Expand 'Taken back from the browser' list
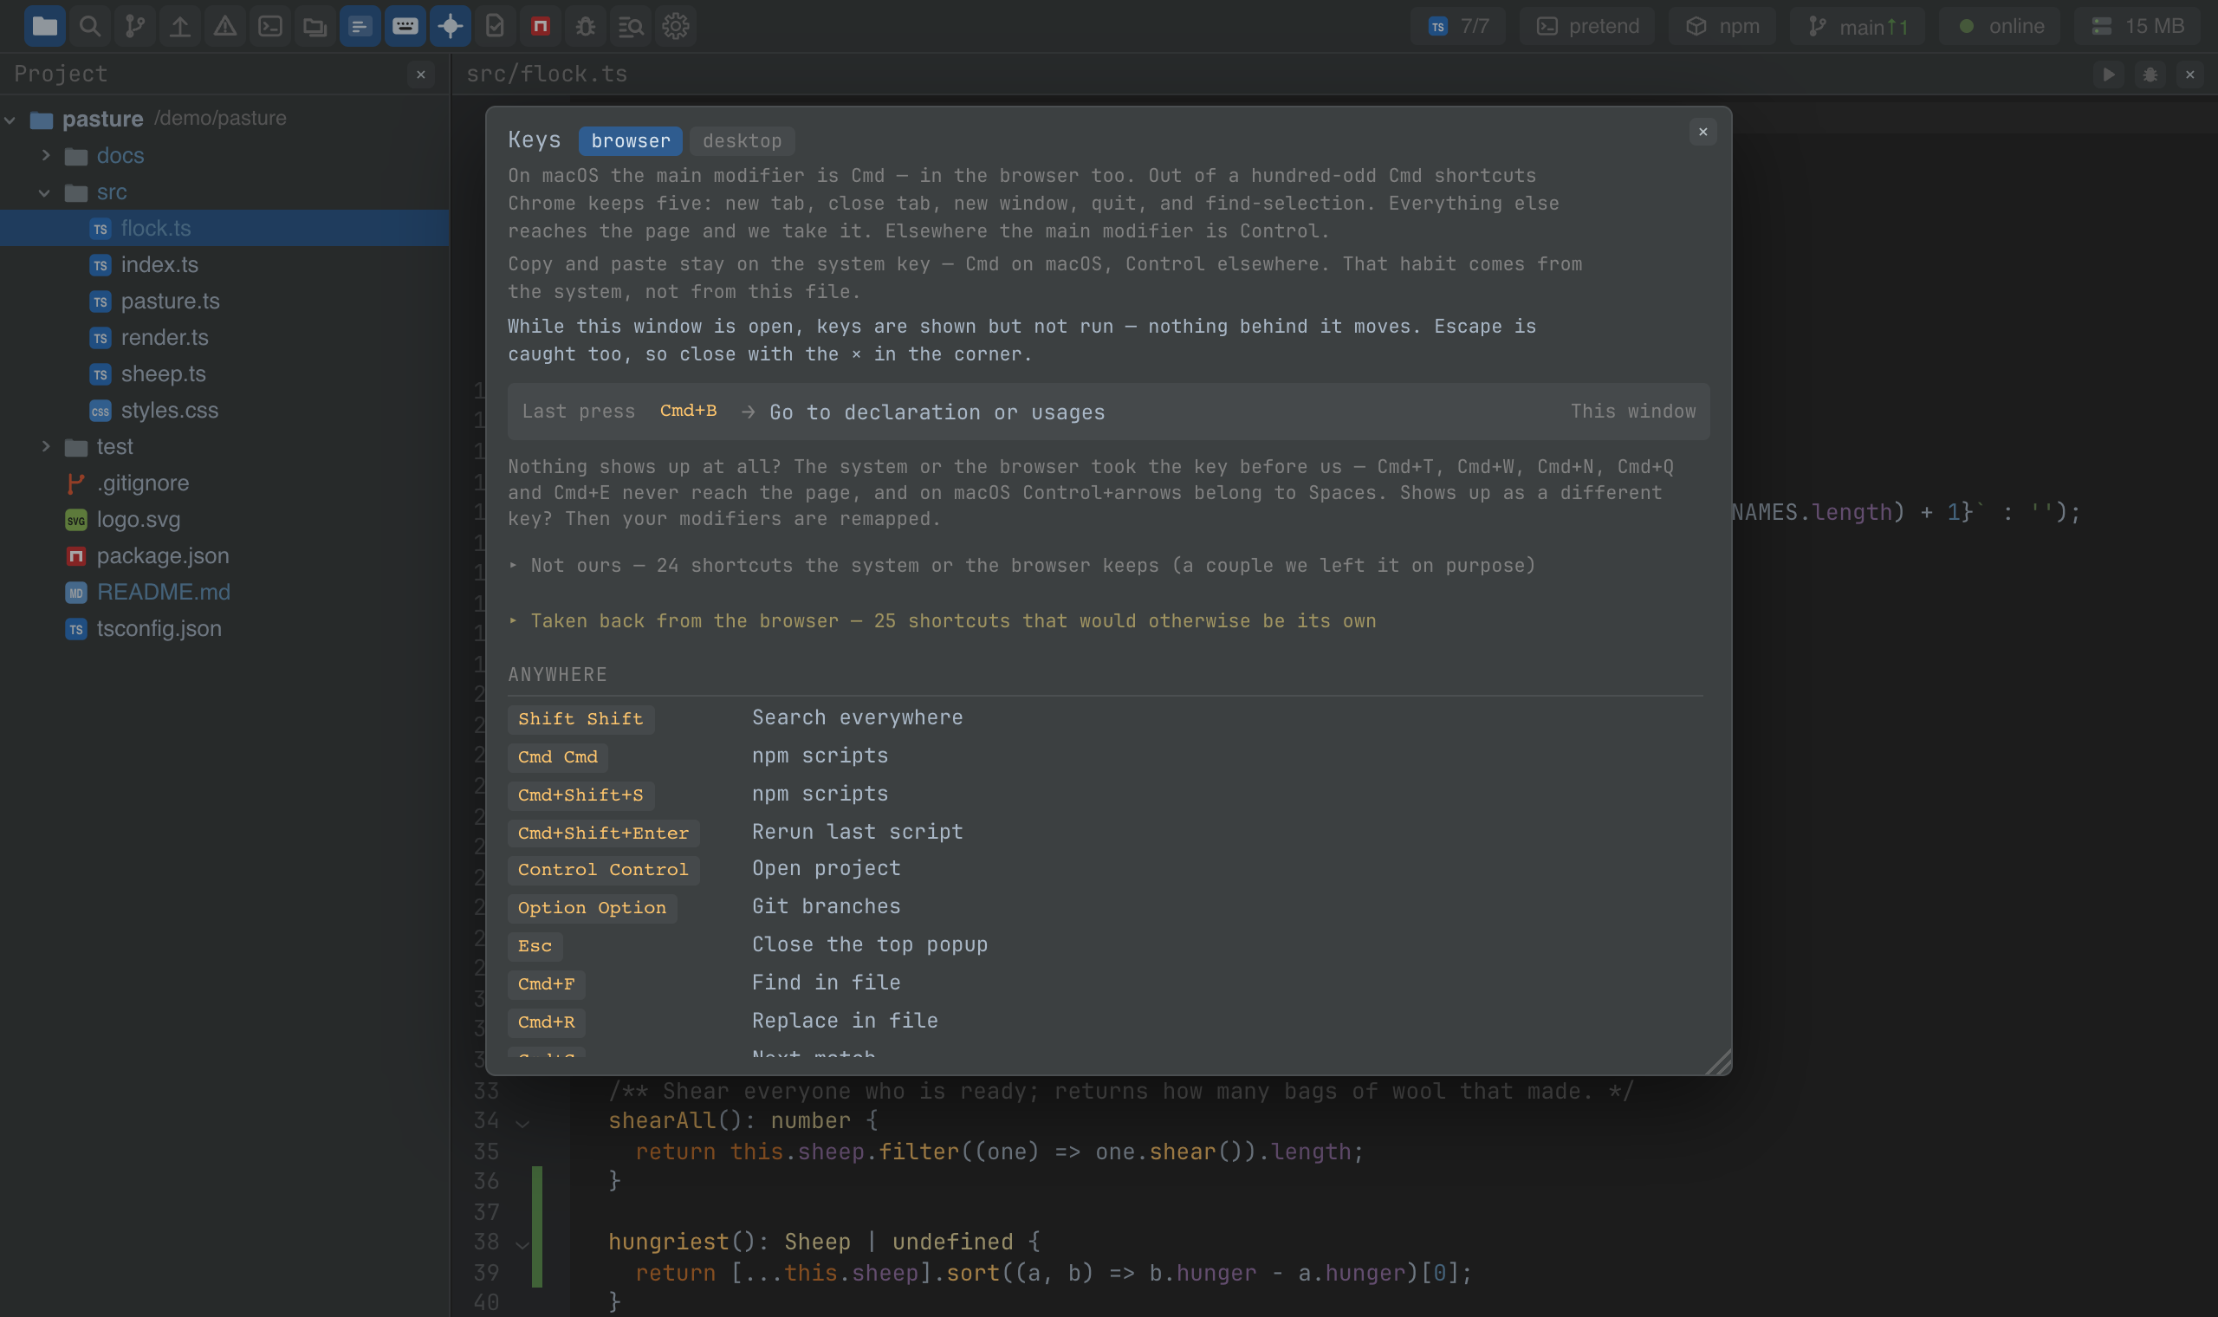The width and height of the screenshot is (2218, 1317). point(942,621)
